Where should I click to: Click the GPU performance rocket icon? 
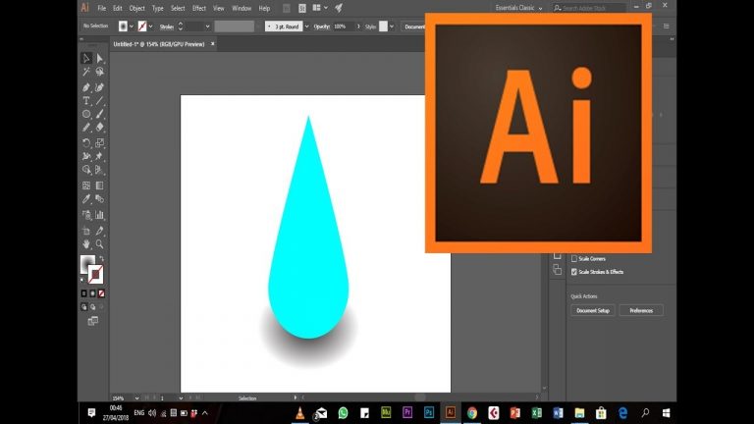tap(339, 8)
